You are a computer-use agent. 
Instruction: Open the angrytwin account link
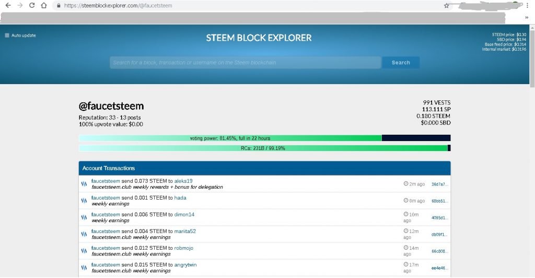coord(185,265)
